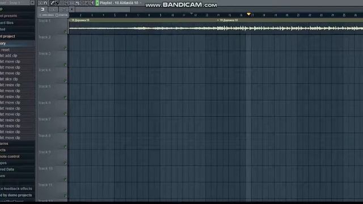
Task: Click the horizontal playlist scrollbar thumb
Action: (103, 9)
